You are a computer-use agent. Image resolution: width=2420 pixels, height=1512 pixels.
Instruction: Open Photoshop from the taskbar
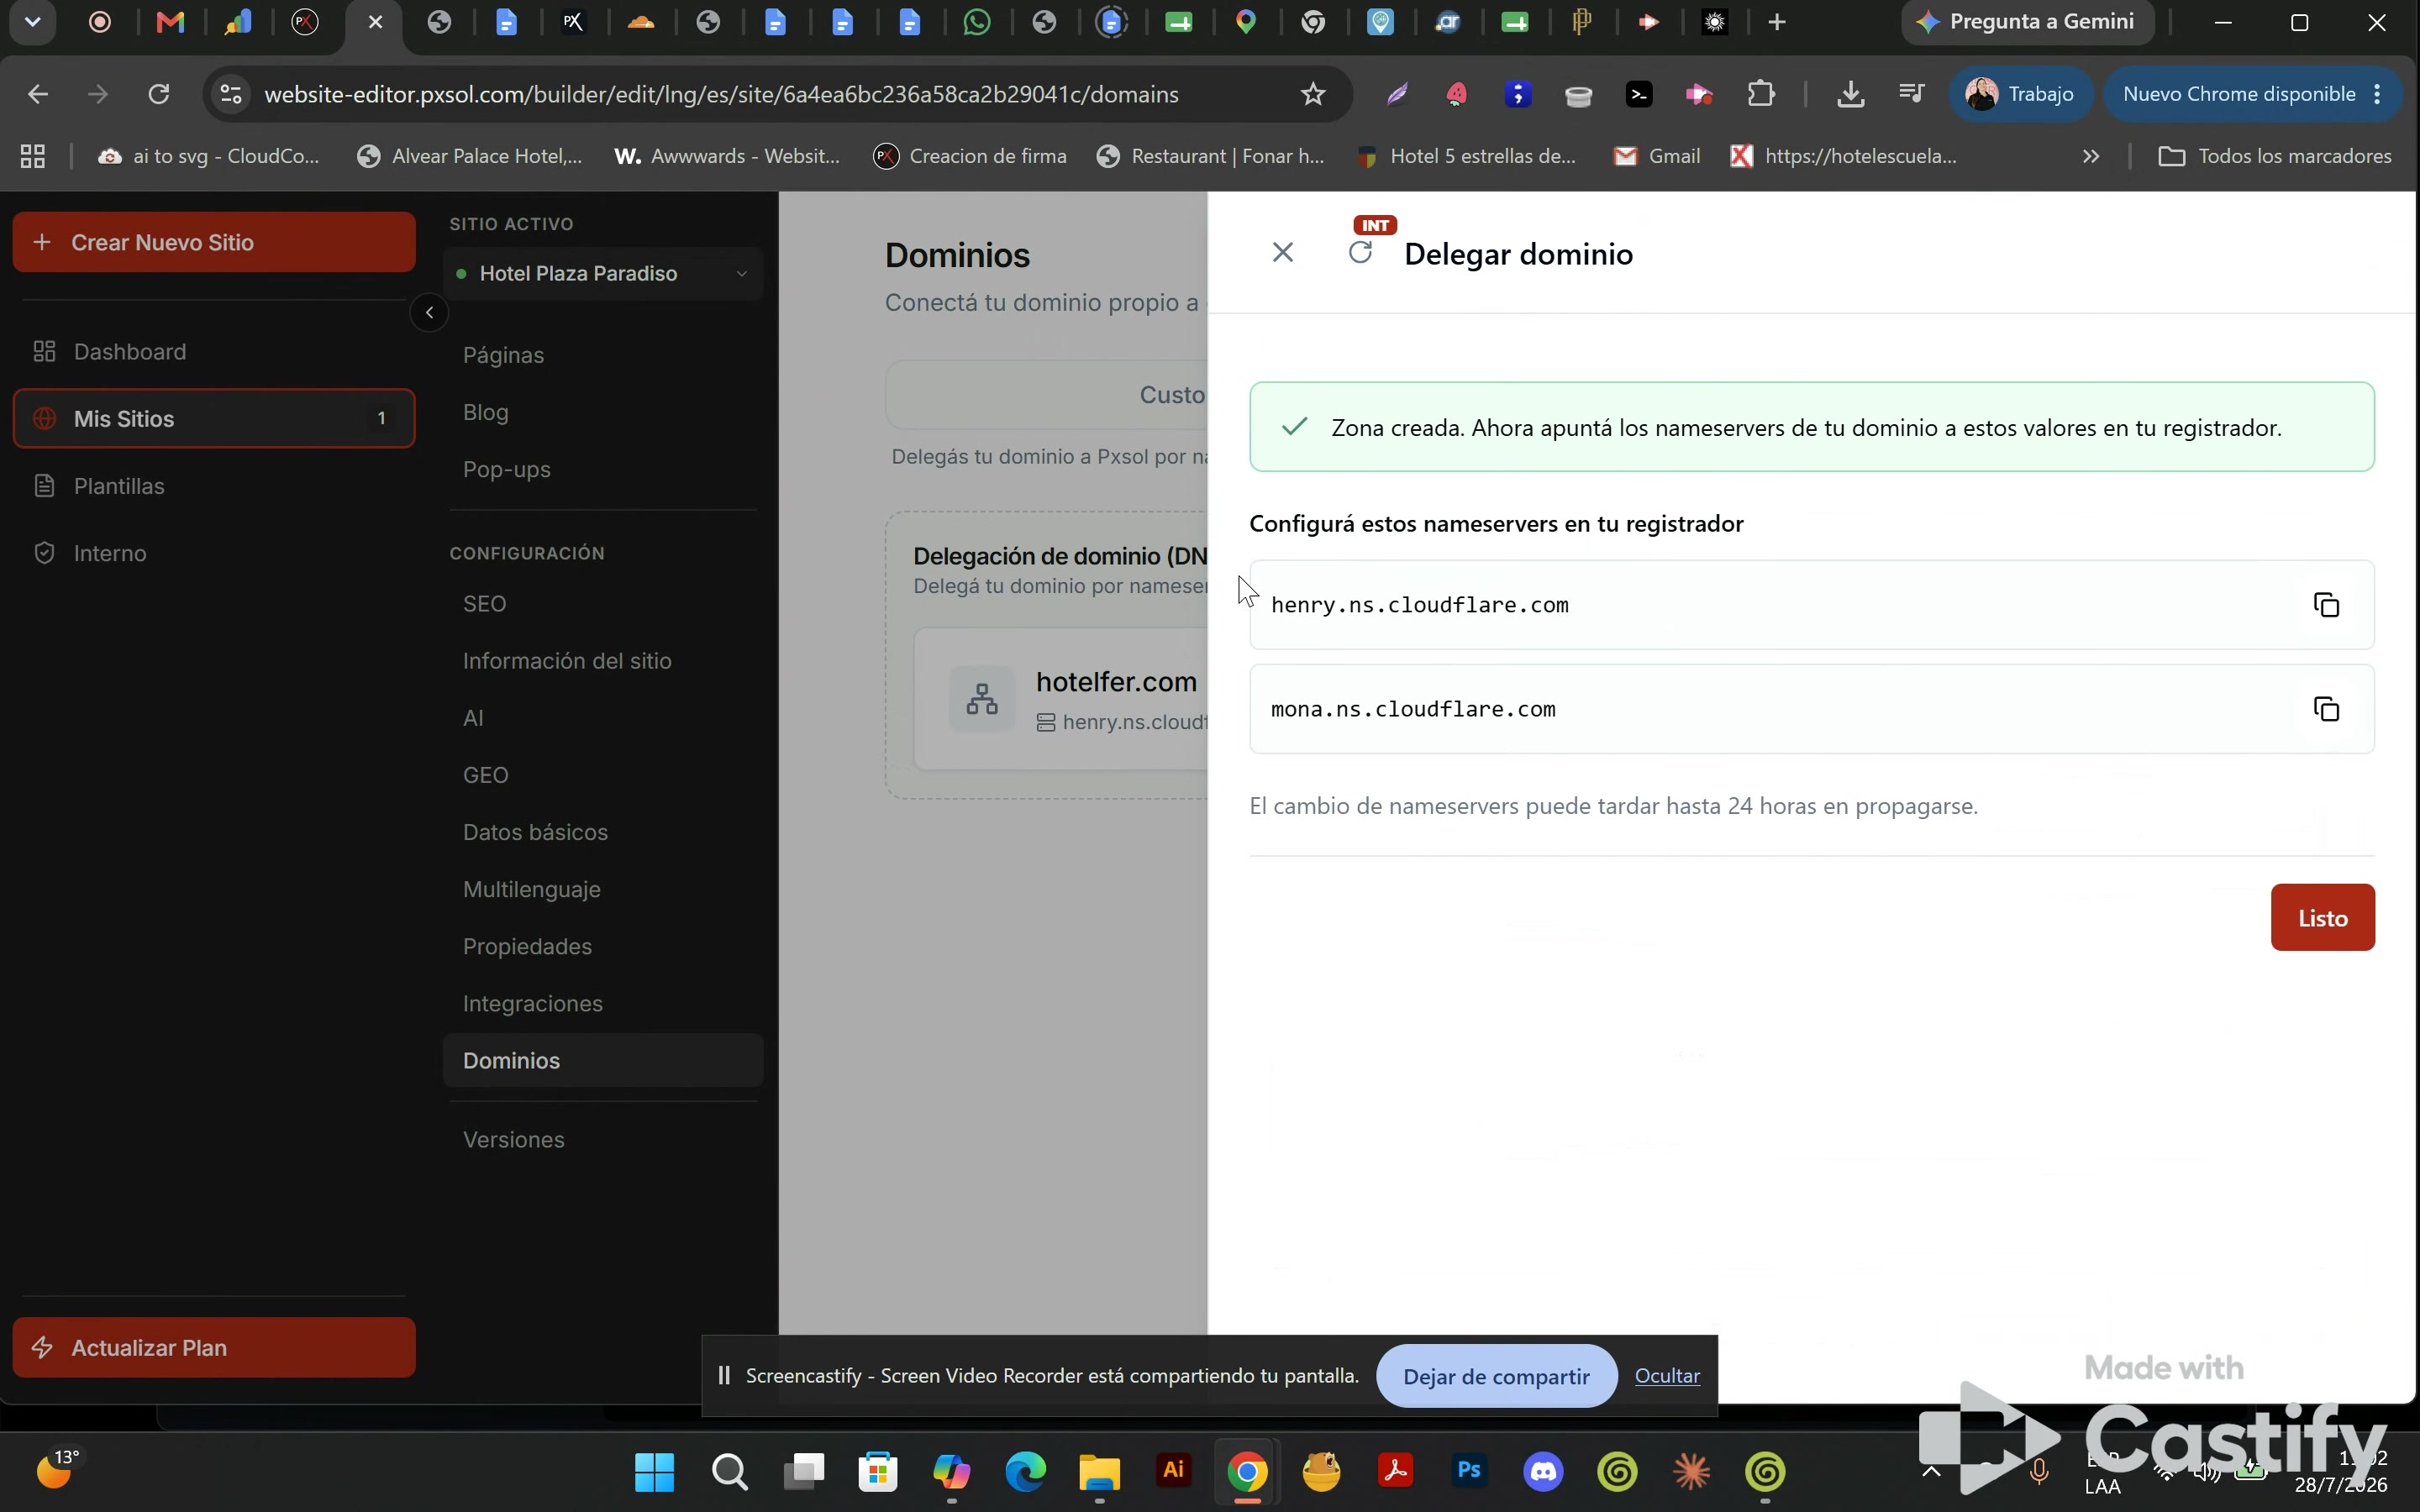1469,1471
